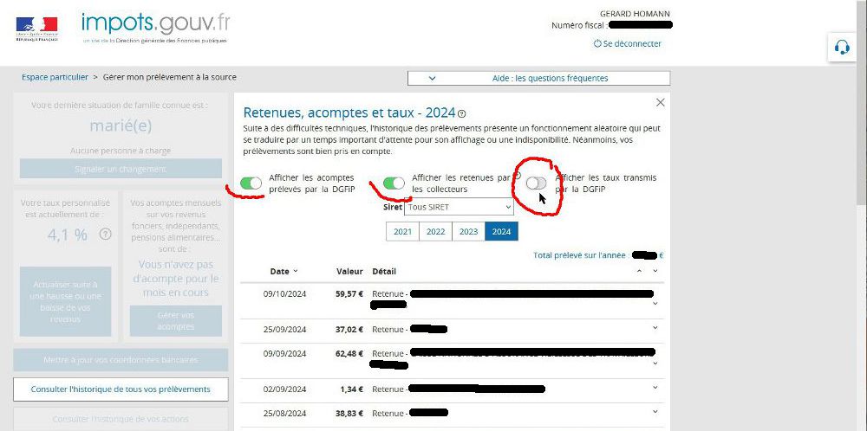867x431 pixels.
Task: Expand the 02/09/2024 row details
Action: coord(655,388)
